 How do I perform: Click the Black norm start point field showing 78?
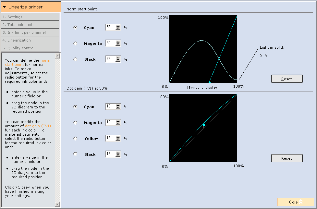pyautogui.click(x=110, y=59)
